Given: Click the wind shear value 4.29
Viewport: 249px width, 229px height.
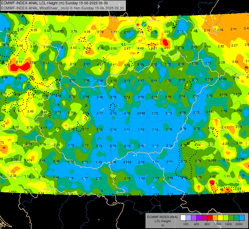Looking at the screenshot, I should [x=226, y=144].
